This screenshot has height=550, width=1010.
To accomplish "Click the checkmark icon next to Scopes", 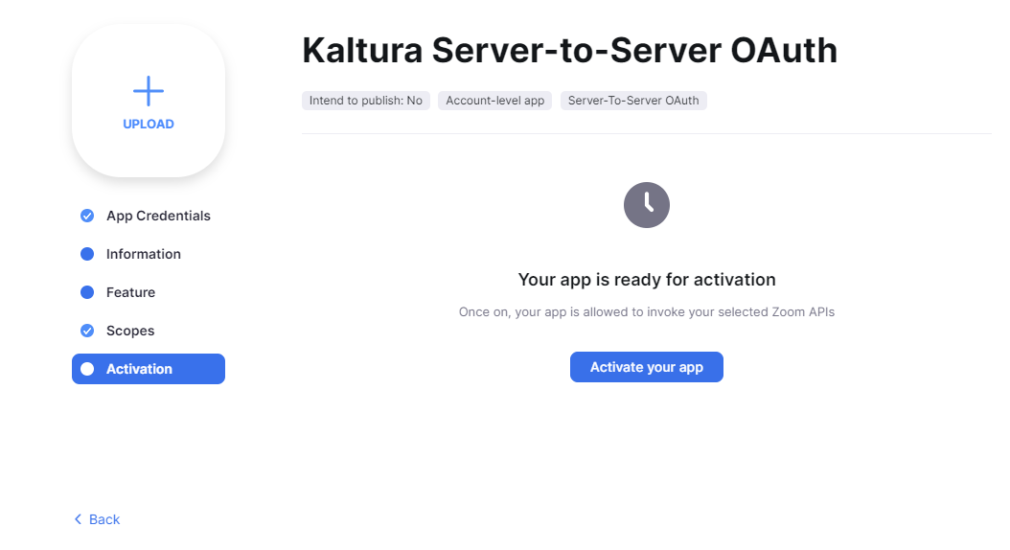I will click(x=87, y=331).
